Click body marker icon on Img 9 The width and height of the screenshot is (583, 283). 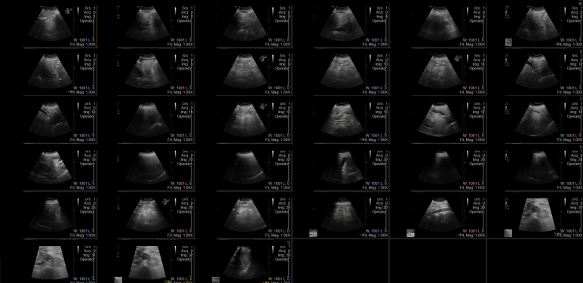pyautogui.click(x=263, y=58)
